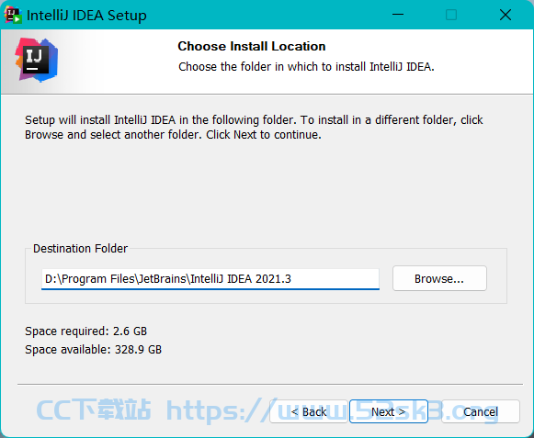
Task: Click the greyed-out maximize window icon
Action: tap(451, 15)
